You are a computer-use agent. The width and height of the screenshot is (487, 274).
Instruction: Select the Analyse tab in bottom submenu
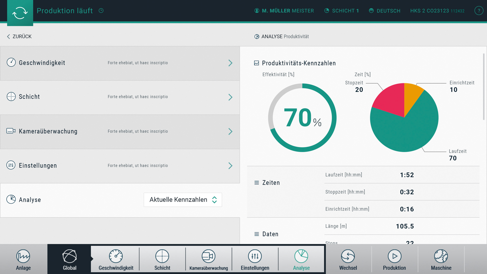[301, 259]
